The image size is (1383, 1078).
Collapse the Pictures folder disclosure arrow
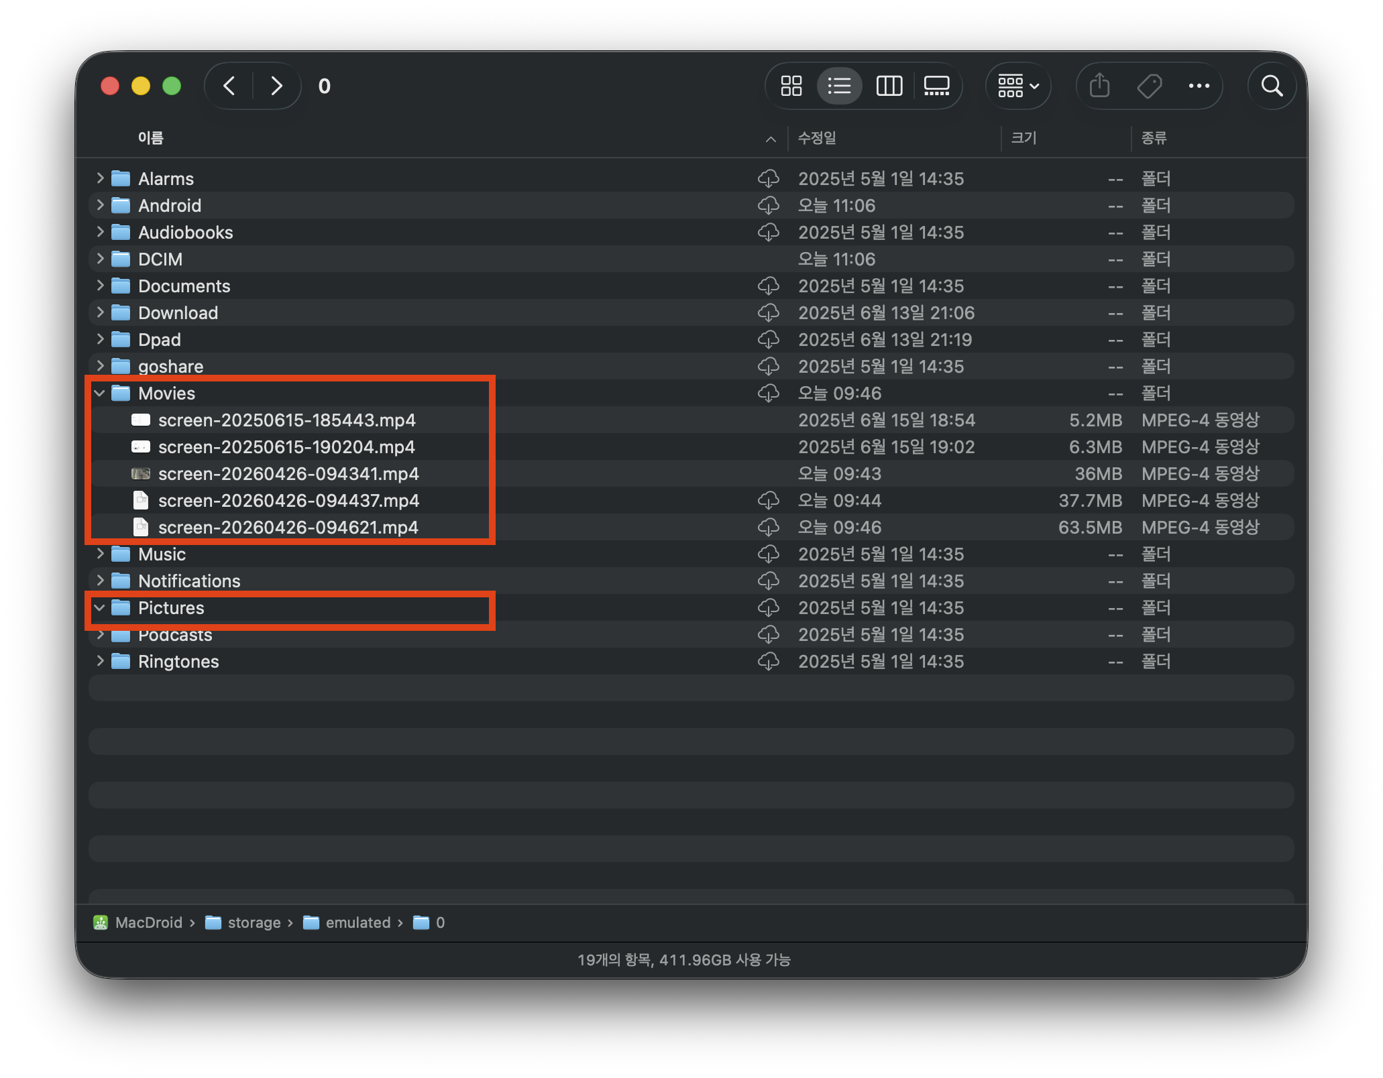(x=100, y=608)
